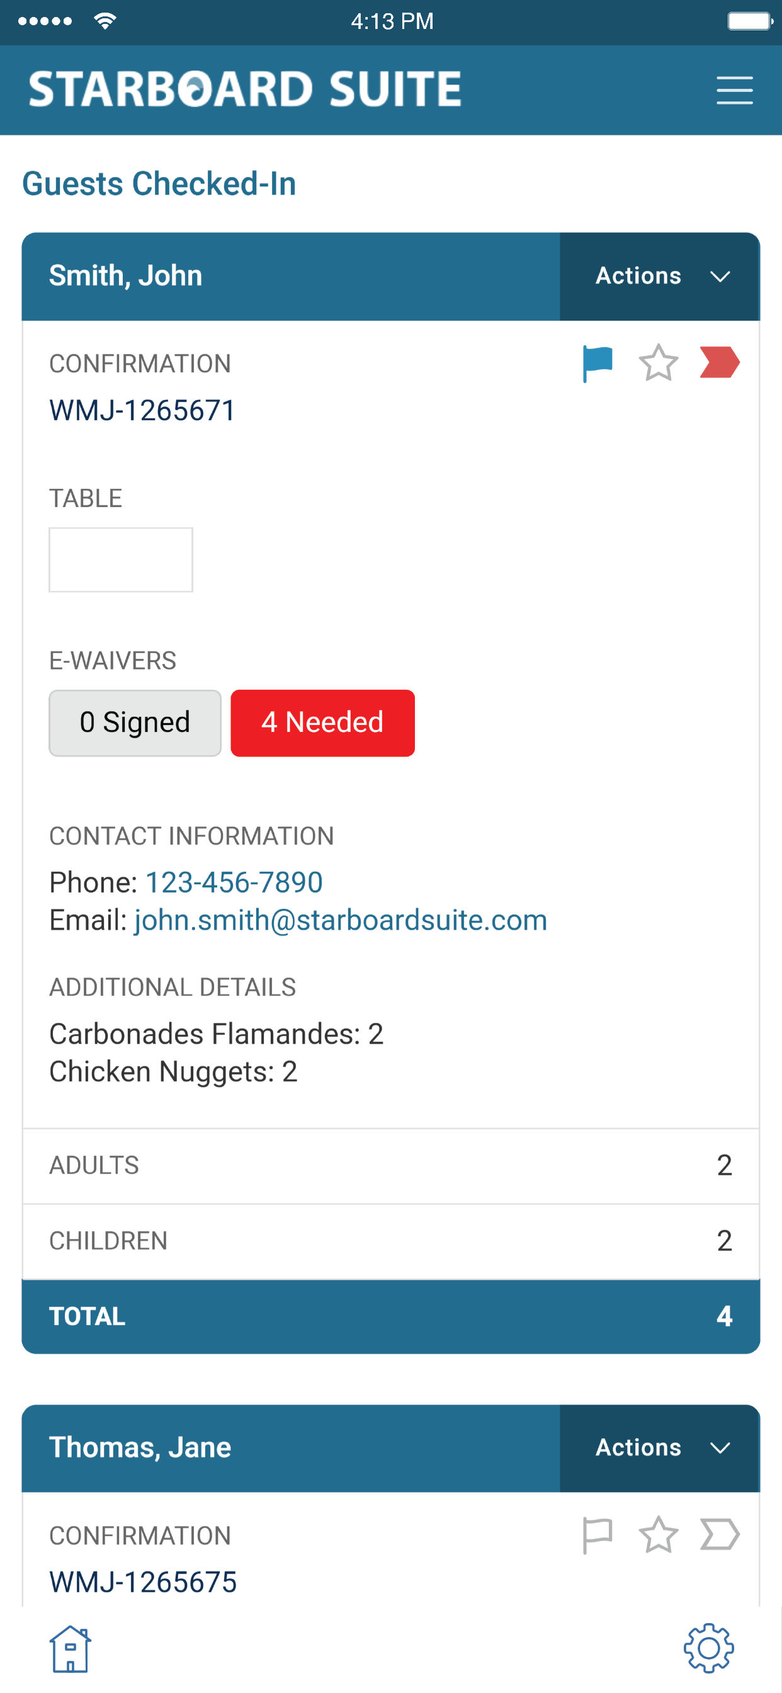Screen dimensions: 782x1693
Task: Toggle red tag on Smith, John
Action: coord(720,362)
